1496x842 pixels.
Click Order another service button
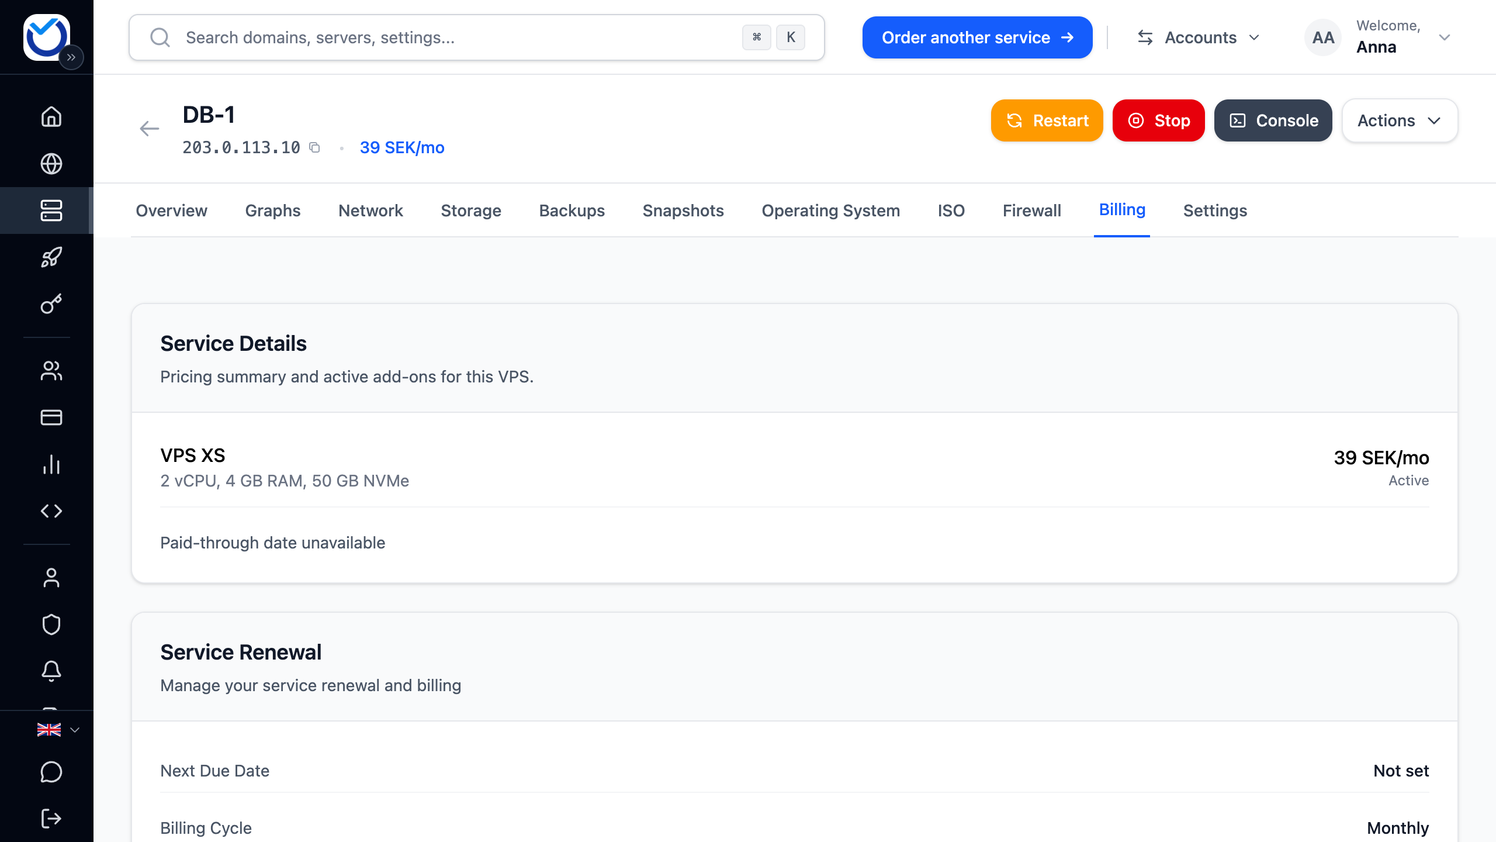click(x=978, y=37)
